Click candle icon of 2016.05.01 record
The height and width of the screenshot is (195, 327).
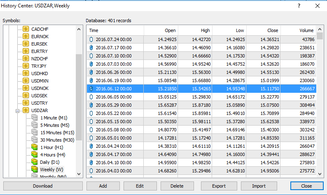tap(91, 138)
